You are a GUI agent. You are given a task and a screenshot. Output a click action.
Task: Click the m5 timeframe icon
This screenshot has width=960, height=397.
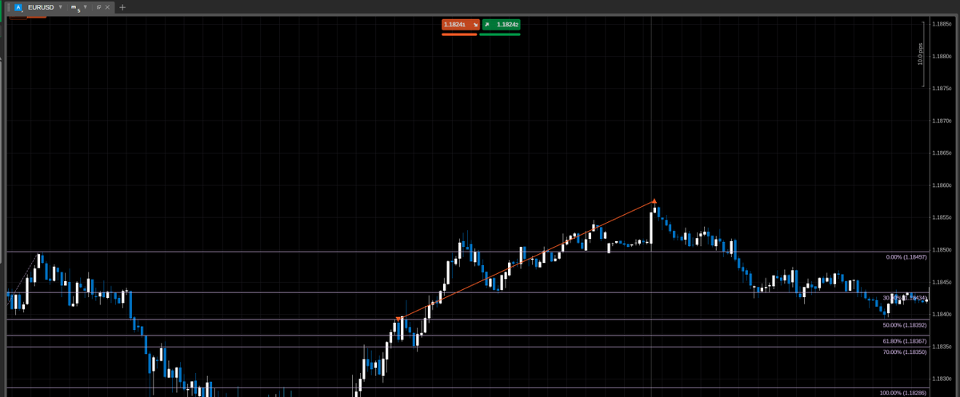click(76, 8)
